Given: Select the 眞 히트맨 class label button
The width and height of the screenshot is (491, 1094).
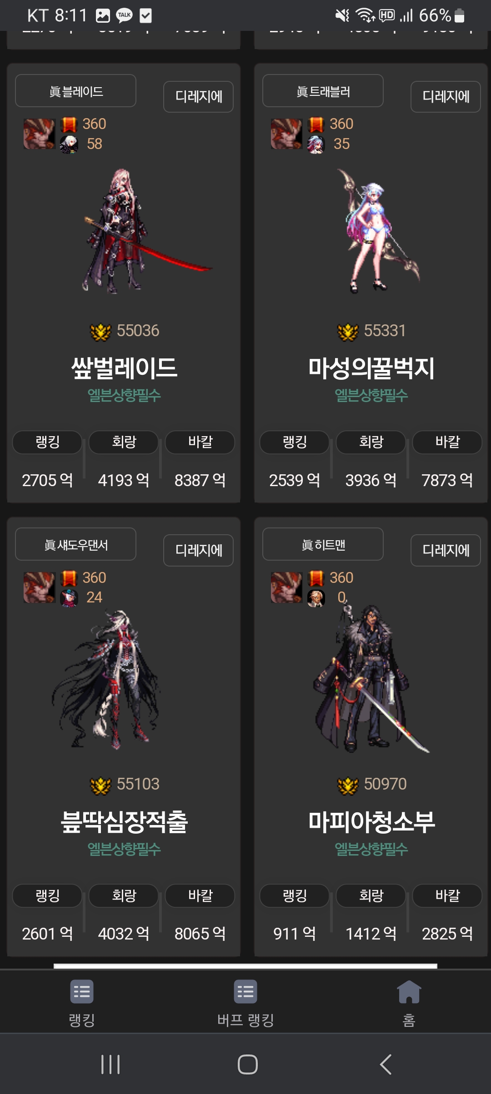Looking at the screenshot, I should pyautogui.click(x=323, y=544).
